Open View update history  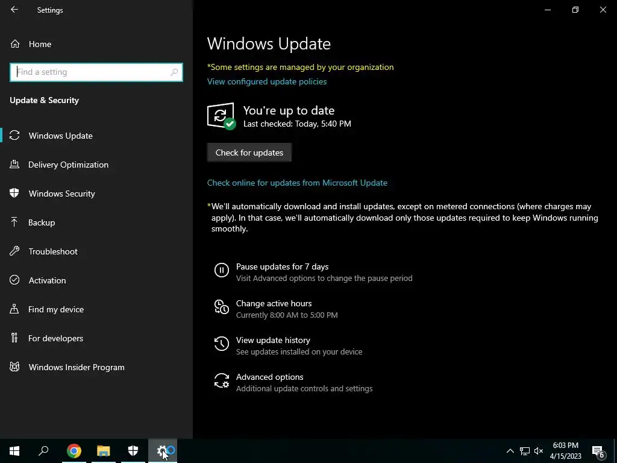273,340
